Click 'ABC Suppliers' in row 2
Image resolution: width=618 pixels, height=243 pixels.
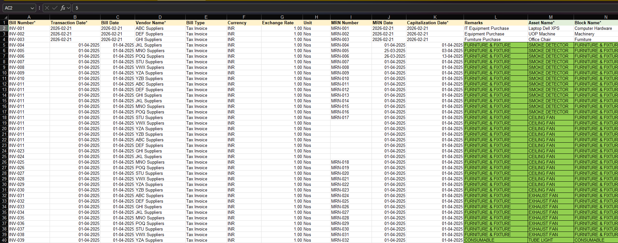coord(160,28)
